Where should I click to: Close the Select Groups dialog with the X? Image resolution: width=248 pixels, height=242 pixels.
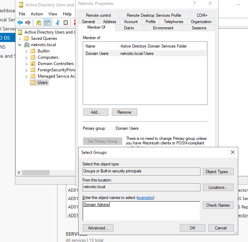coord(232,152)
